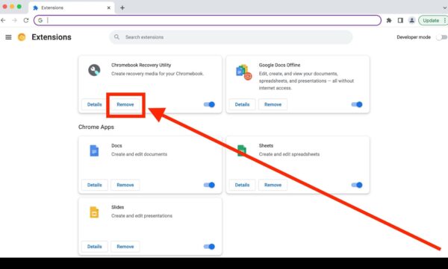Turn off the Docs app toggle
The image size is (448, 269).
209,185
